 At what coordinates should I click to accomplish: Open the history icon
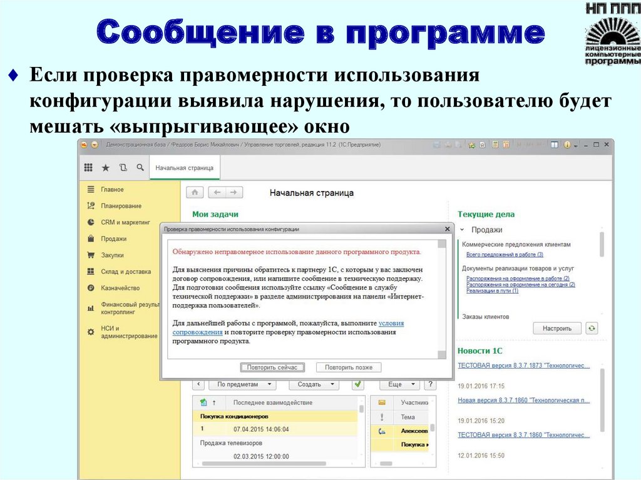click(123, 167)
